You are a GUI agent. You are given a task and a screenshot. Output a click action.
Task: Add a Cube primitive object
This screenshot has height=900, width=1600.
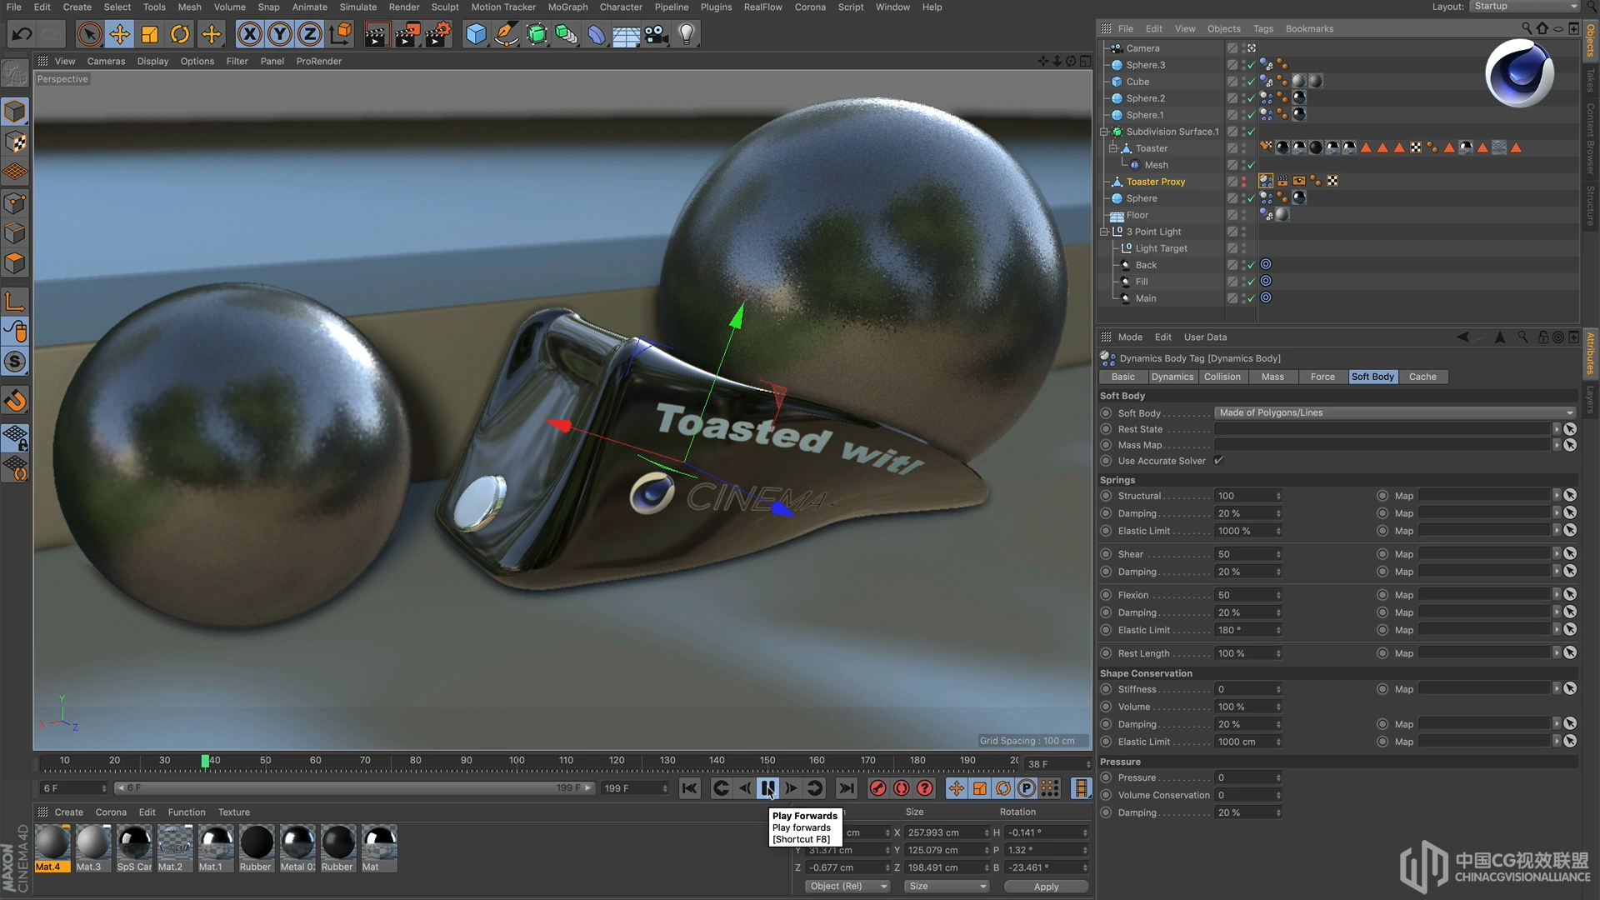pyautogui.click(x=476, y=34)
